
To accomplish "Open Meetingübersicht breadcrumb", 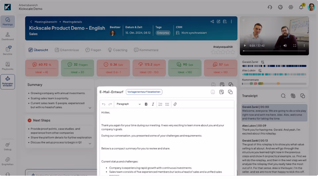I will coord(46,22).
